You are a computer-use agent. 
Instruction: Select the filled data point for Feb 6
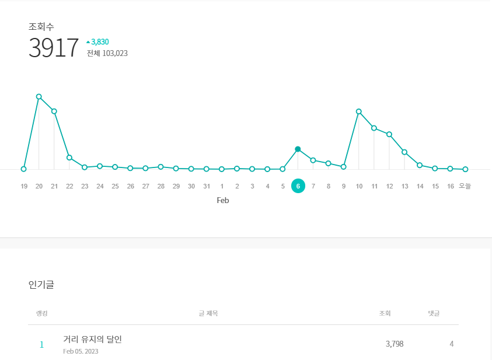pyautogui.click(x=298, y=149)
